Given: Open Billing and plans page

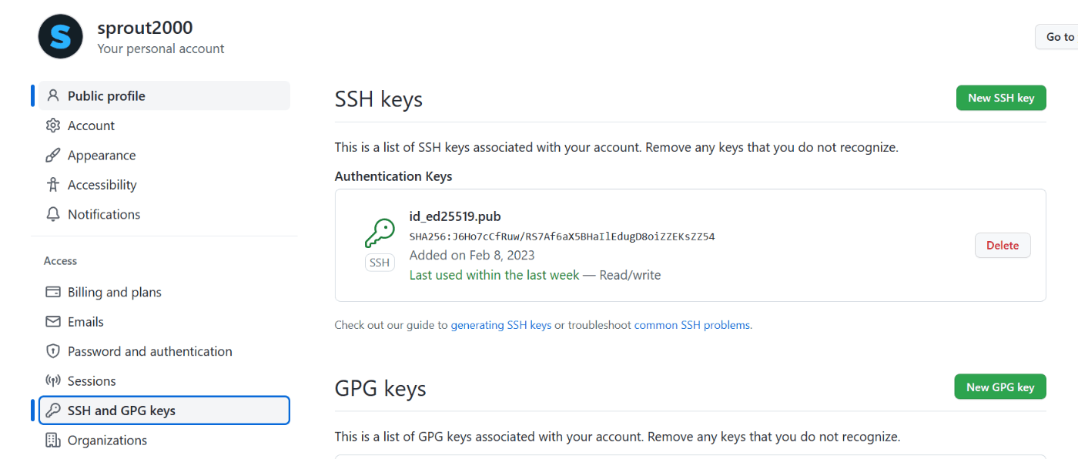Looking at the screenshot, I should pyautogui.click(x=115, y=292).
